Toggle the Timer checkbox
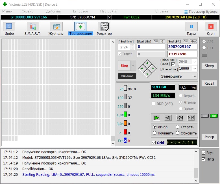 tap(120, 54)
